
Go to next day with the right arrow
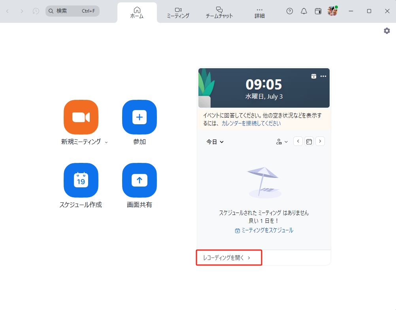click(320, 141)
